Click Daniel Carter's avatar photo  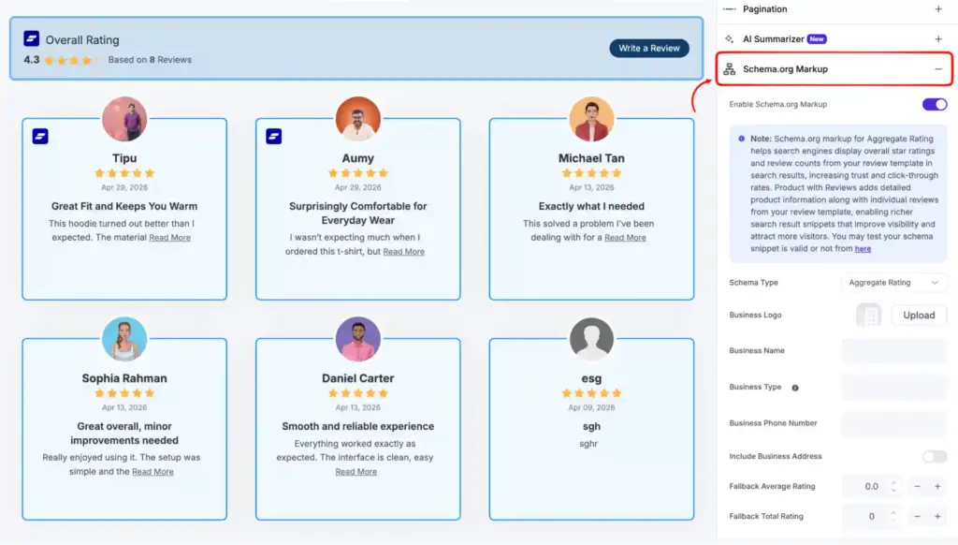(358, 339)
